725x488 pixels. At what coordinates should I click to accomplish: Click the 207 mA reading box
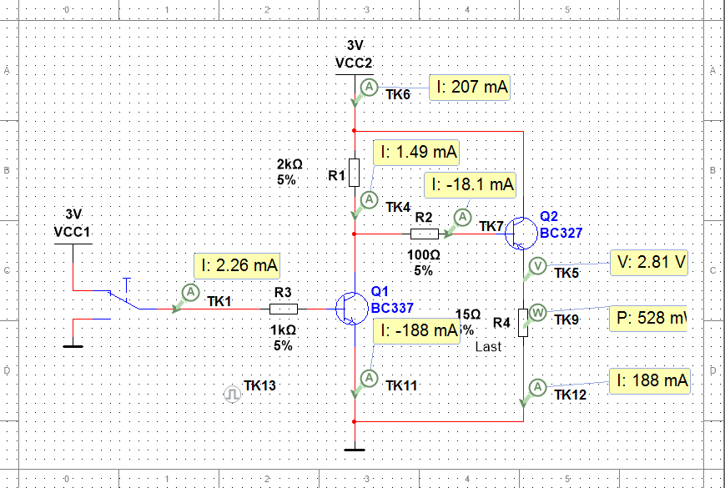(470, 88)
